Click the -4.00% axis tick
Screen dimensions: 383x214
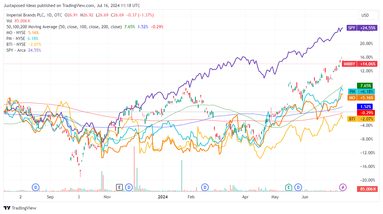(366, 125)
